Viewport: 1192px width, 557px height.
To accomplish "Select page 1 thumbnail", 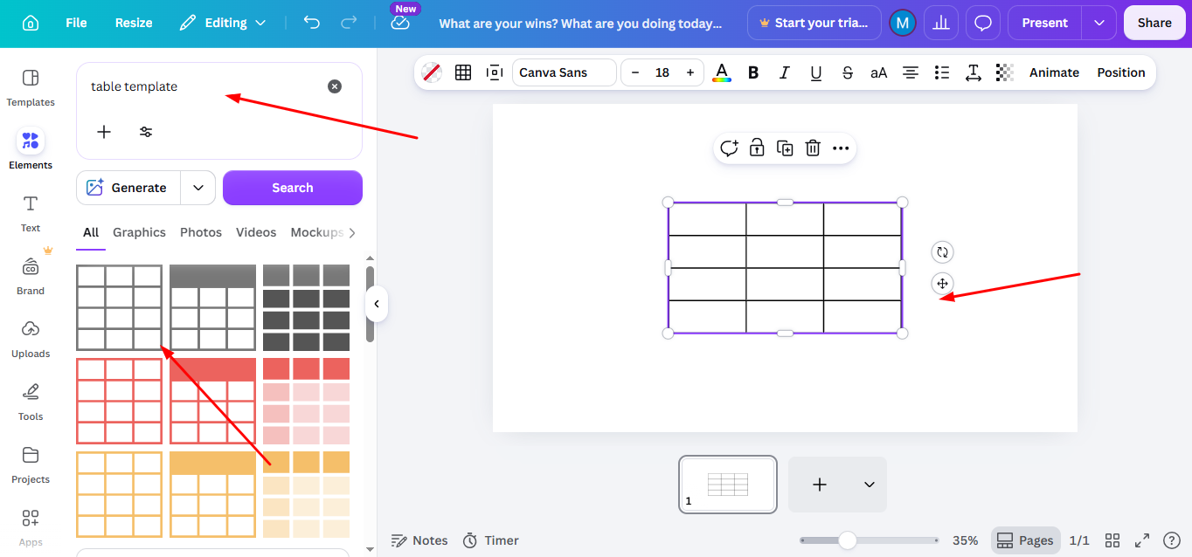I will click(728, 485).
